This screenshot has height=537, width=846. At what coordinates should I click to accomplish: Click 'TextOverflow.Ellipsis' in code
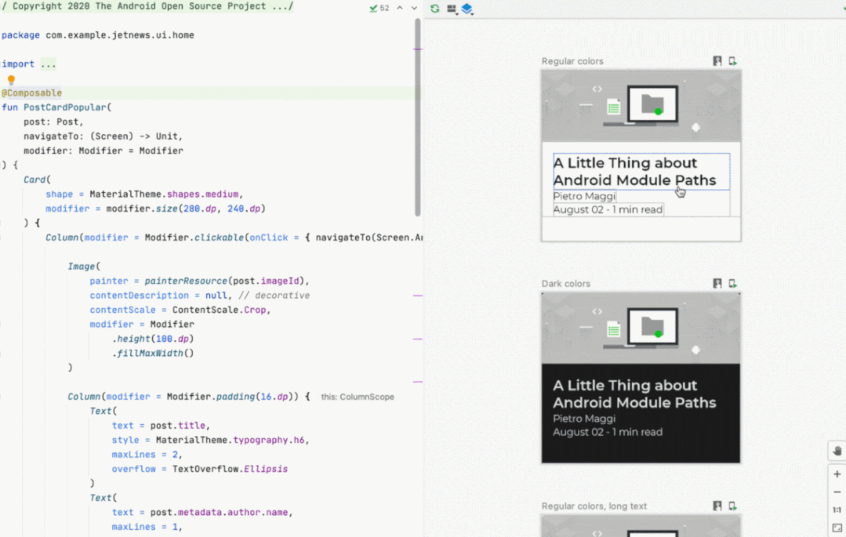click(230, 469)
